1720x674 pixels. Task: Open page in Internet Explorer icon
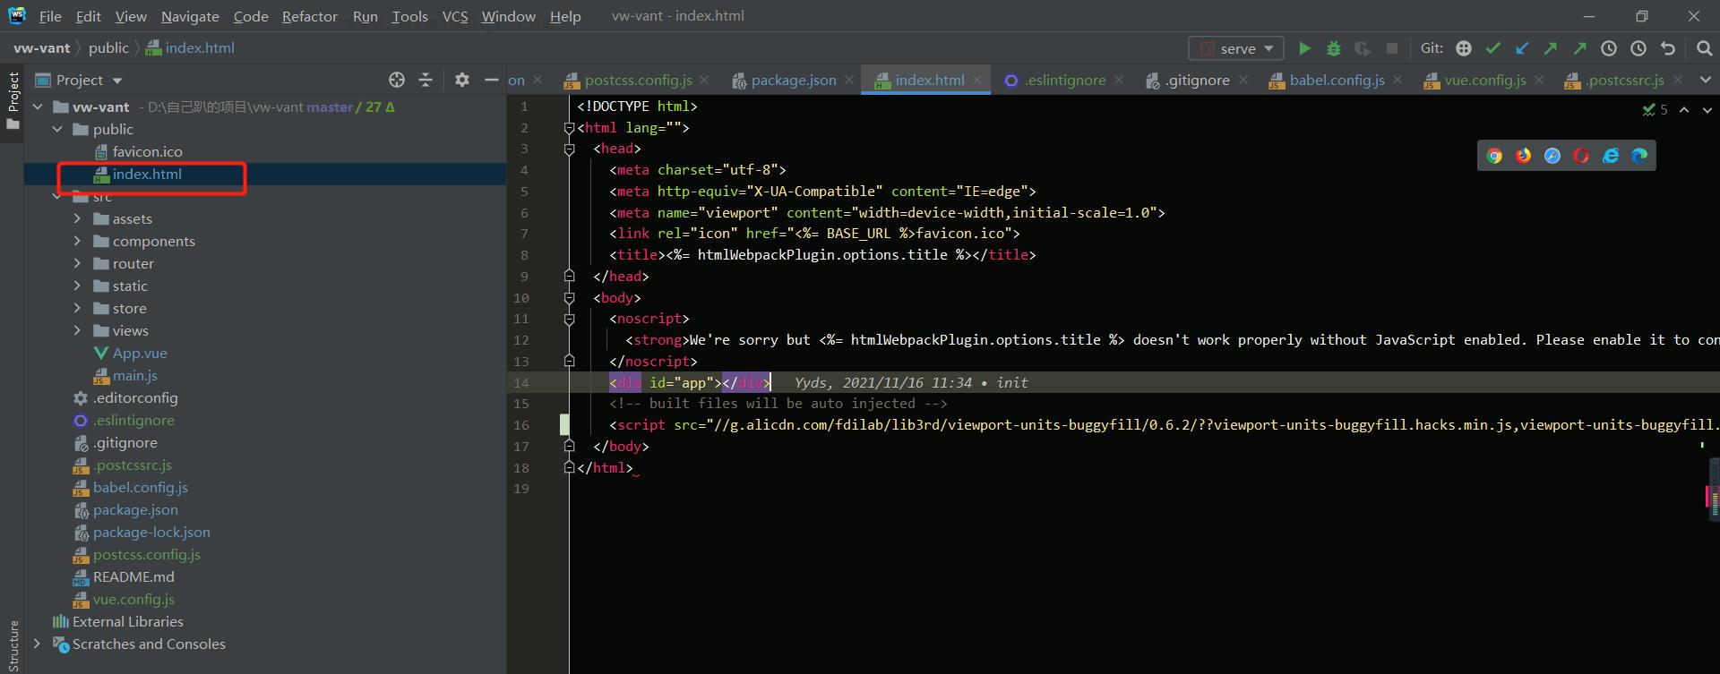pos(1611,156)
